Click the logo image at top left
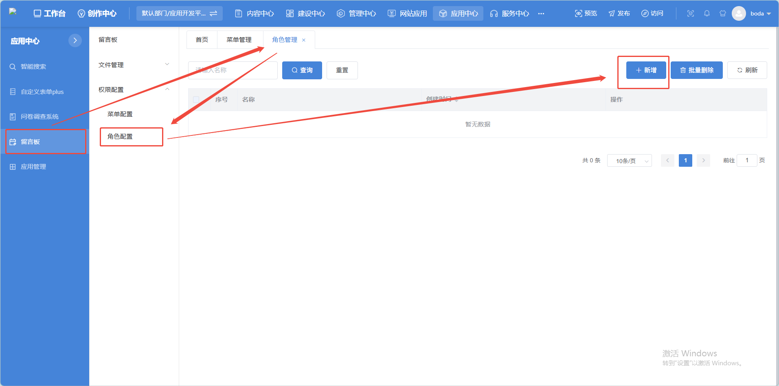 [x=13, y=11]
